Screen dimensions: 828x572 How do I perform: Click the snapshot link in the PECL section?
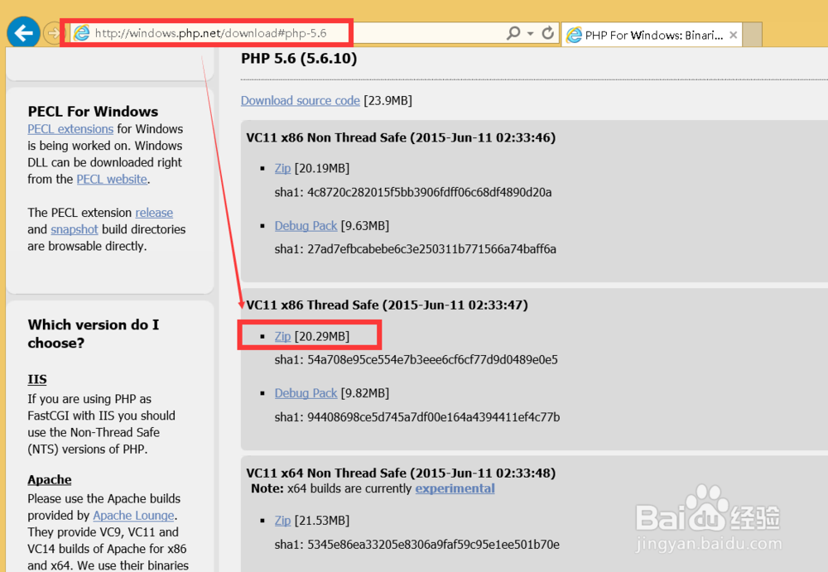tap(74, 229)
